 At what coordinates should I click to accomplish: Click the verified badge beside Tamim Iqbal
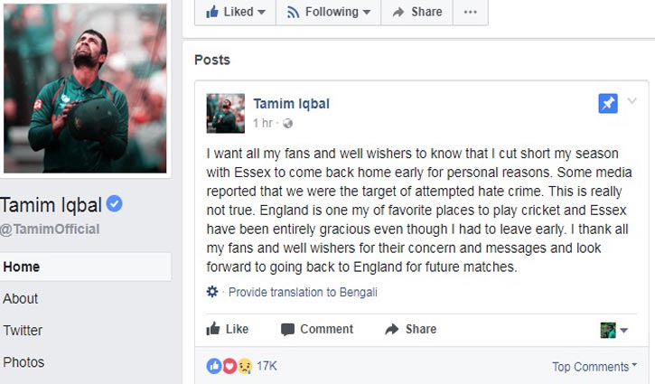(x=115, y=203)
